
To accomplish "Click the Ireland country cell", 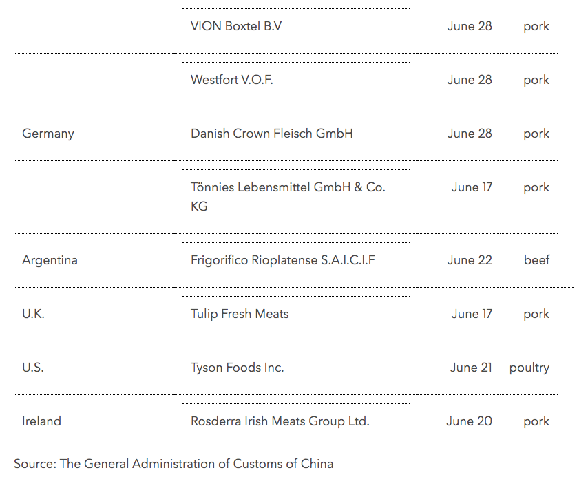I will [41, 421].
